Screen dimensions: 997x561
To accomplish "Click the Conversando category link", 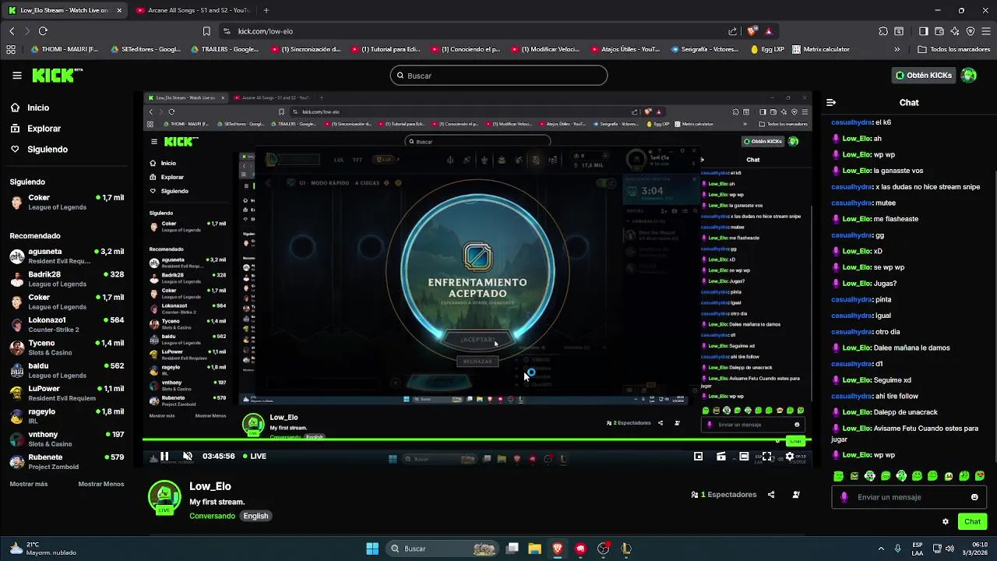I will pyautogui.click(x=212, y=516).
